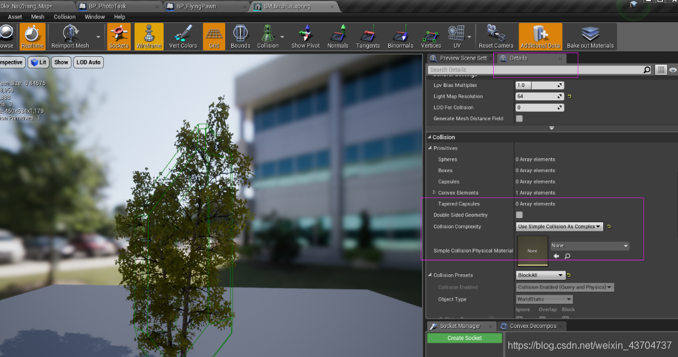Toggle UV overlay display
Viewport: 678px width, 357px height.
pyautogui.click(x=456, y=37)
